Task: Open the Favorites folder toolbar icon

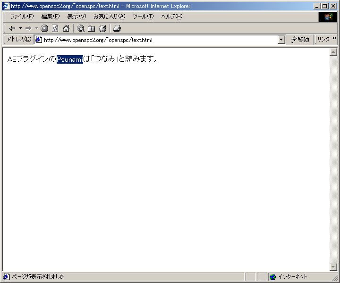Action: point(91,28)
